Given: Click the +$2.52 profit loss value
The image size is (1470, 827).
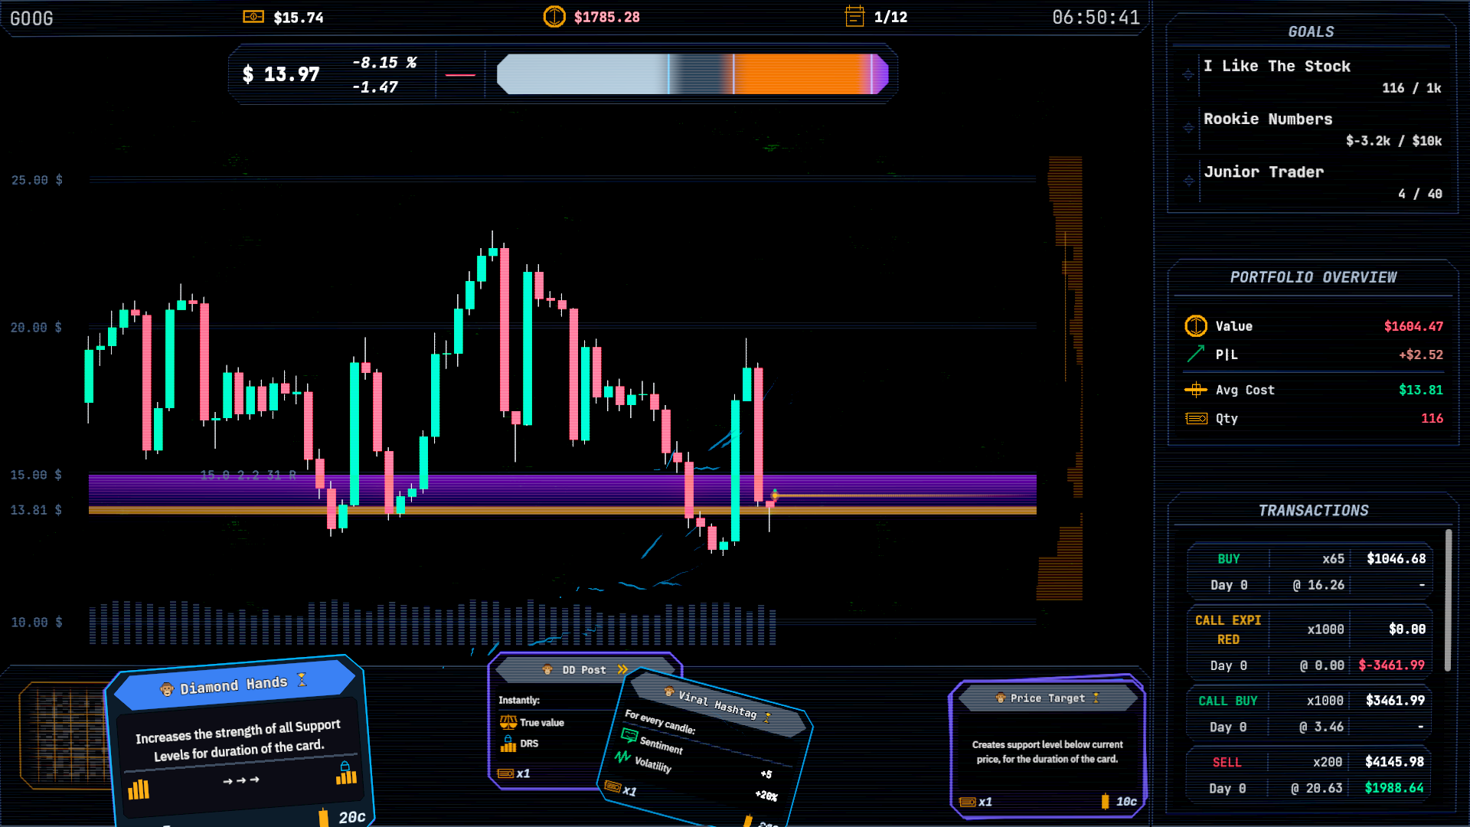Looking at the screenshot, I should [x=1421, y=355].
